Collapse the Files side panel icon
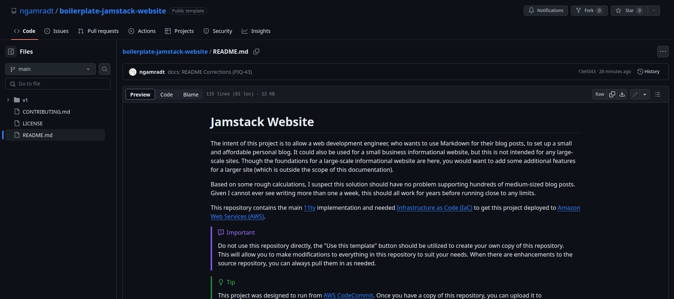This screenshot has height=299, width=674. (11, 52)
